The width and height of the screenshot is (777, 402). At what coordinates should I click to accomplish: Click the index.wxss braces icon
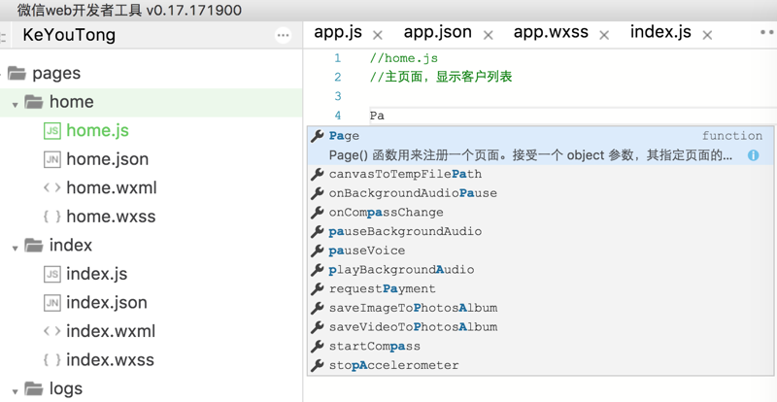[52, 360]
